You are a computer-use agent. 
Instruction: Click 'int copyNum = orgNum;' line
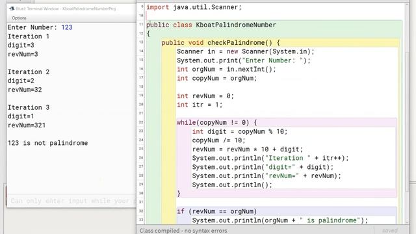(x=216, y=78)
